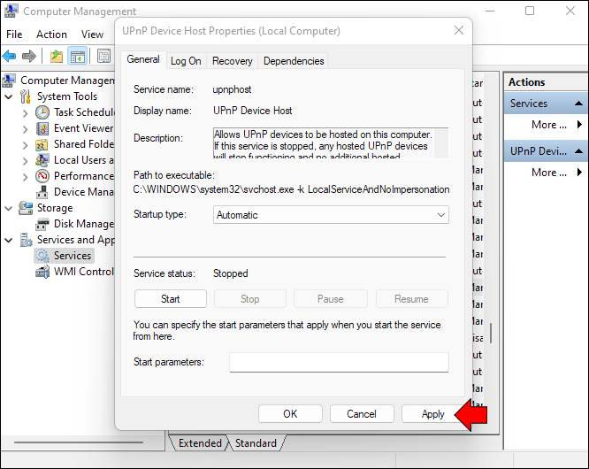This screenshot has height=469, width=589.
Task: Click the Local Users and Groups icon
Action: tap(42, 160)
